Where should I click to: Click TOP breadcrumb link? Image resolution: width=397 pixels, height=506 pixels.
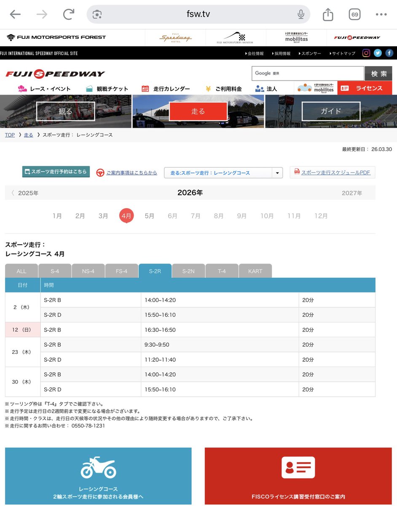click(x=10, y=135)
